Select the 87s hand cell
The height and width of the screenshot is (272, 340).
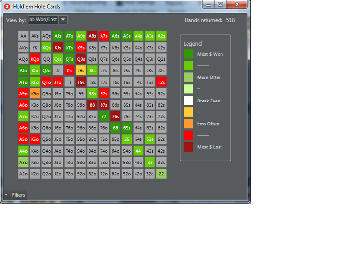point(104,105)
